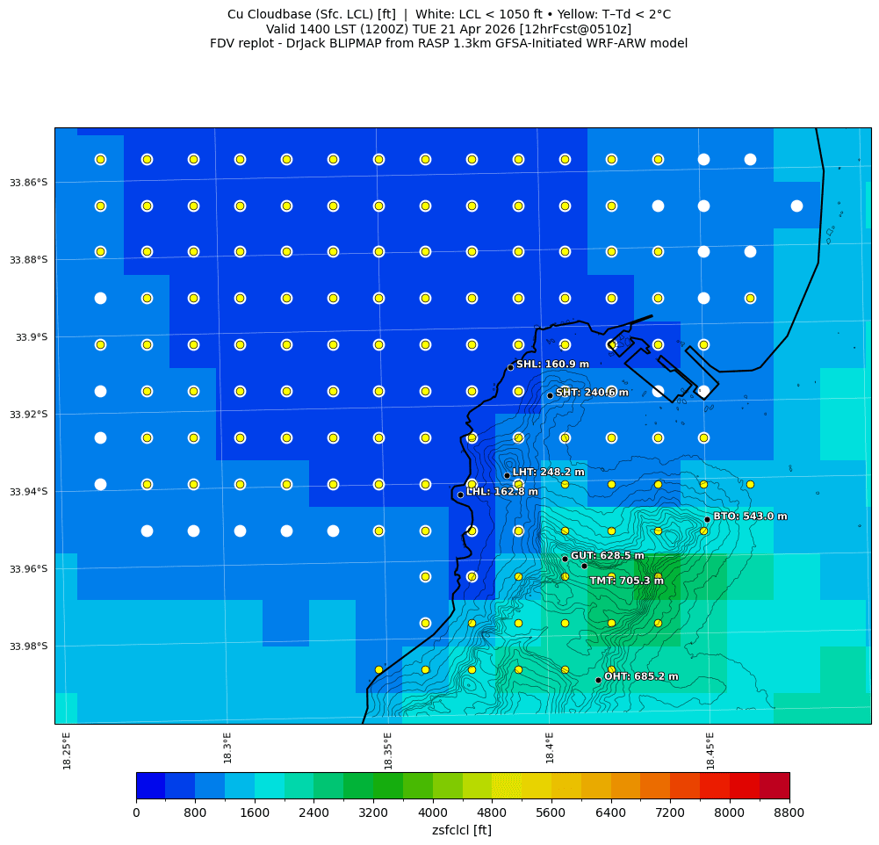The width and height of the screenshot is (879, 845).
Task: Pick the GUT station marker dot
Action: (x=565, y=559)
